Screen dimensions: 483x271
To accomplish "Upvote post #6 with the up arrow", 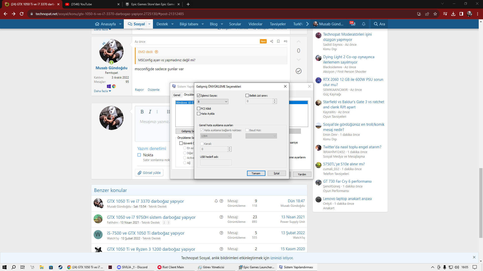I will tap(299, 42).
